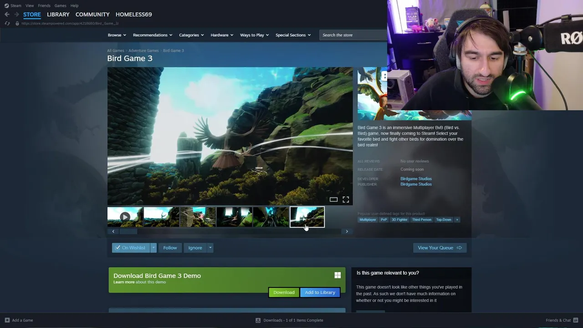
Task: Open the Bird Game 3 breadcrumb link
Action: pyautogui.click(x=174, y=51)
